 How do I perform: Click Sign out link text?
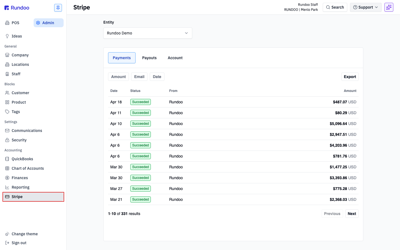[19, 243]
